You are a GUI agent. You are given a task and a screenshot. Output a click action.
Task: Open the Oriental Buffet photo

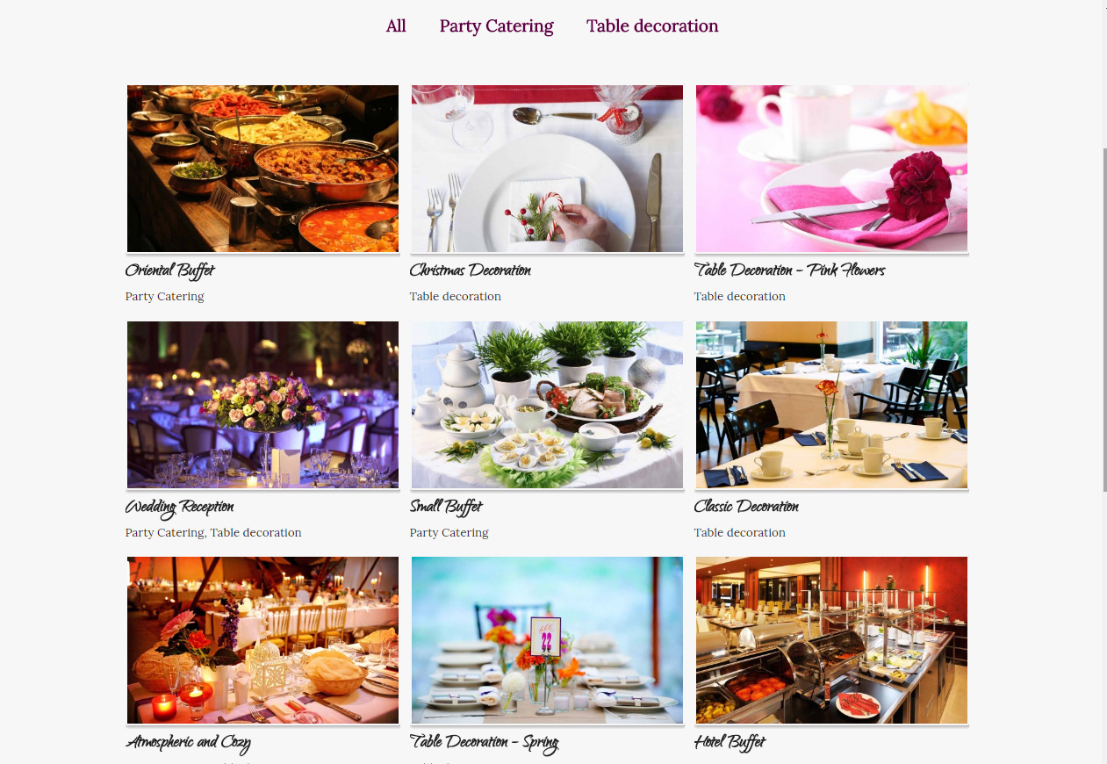pyautogui.click(x=262, y=169)
